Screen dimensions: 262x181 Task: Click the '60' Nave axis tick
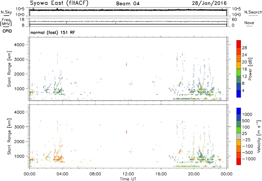coord(234,20)
